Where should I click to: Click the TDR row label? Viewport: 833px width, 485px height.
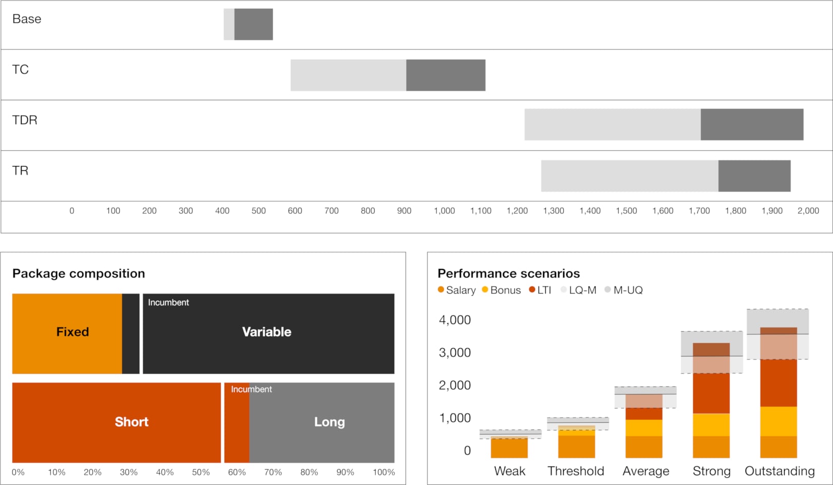[x=25, y=120]
